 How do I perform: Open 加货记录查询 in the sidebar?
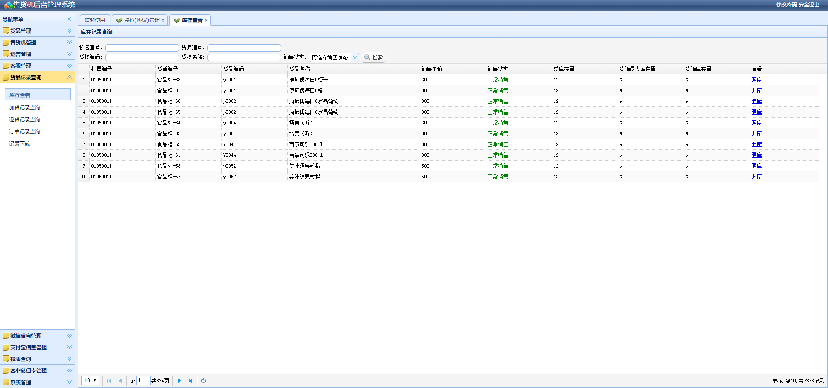(x=25, y=108)
